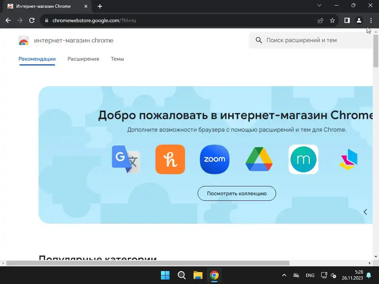Click OneDrive cloud tray icon
Screen dimensions: 379x284
click(x=296, y=275)
